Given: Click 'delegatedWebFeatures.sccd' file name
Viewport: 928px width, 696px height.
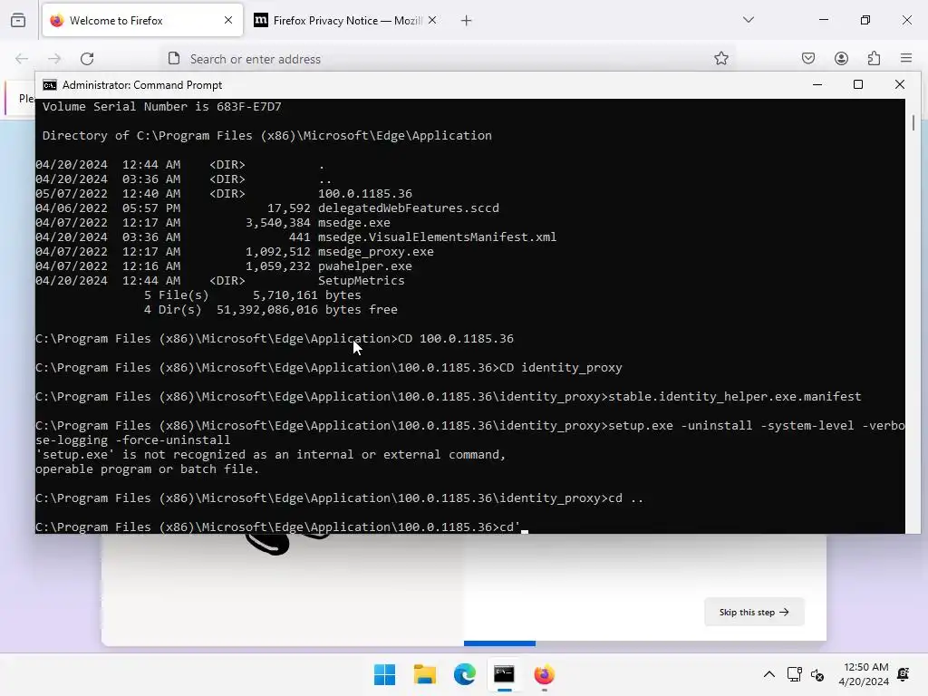Looking at the screenshot, I should click(409, 208).
